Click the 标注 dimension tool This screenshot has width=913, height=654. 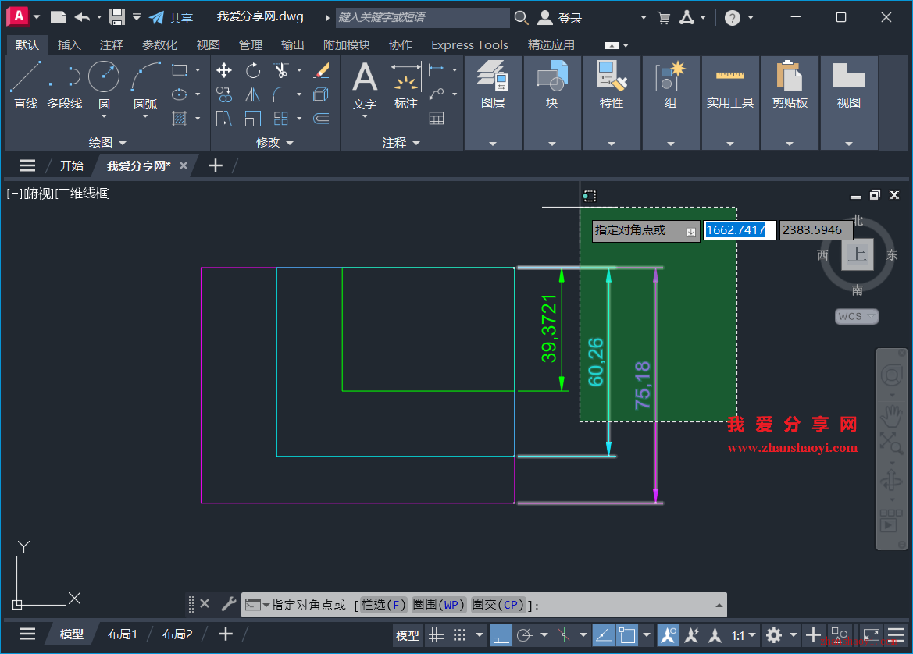coord(406,86)
